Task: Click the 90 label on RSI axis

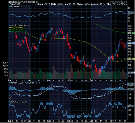Action: (x=129, y=8)
